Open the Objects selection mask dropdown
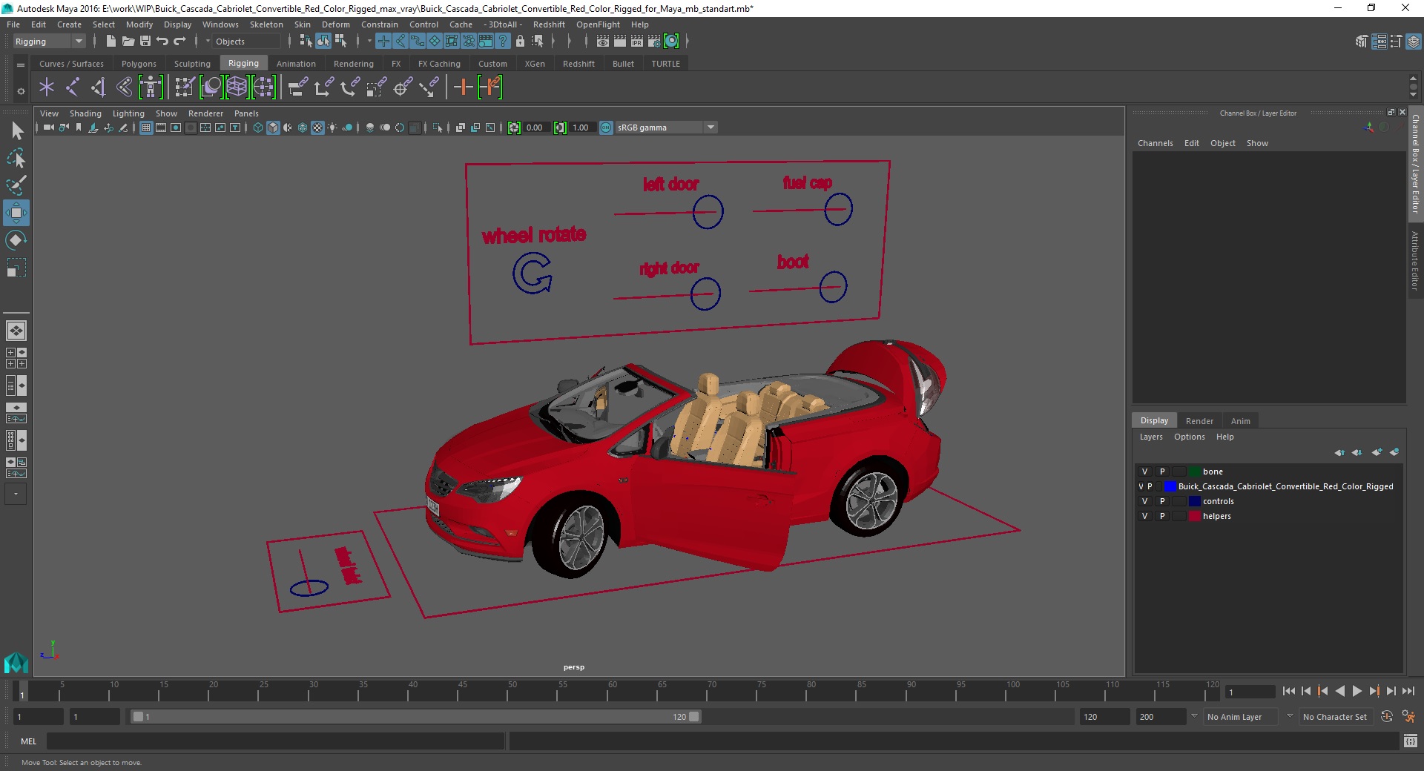The height and width of the screenshot is (771, 1424). click(x=245, y=42)
